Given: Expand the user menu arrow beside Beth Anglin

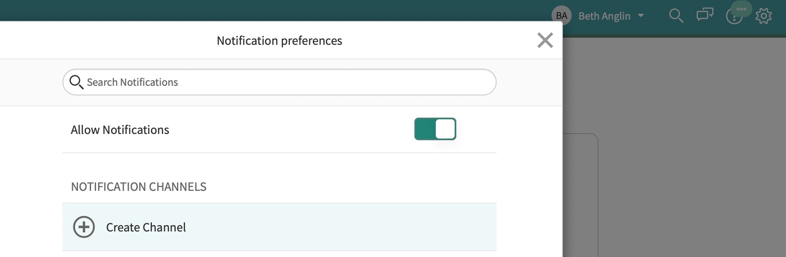Looking at the screenshot, I should [x=641, y=15].
